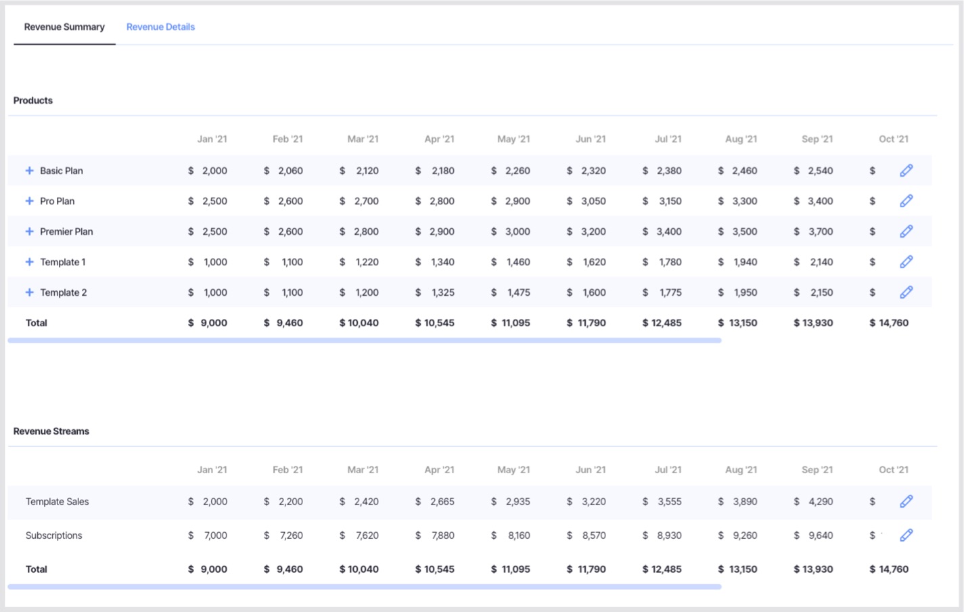The height and width of the screenshot is (612, 964).
Task: Expand Pro Plan with plus icon
Action: coord(29,201)
